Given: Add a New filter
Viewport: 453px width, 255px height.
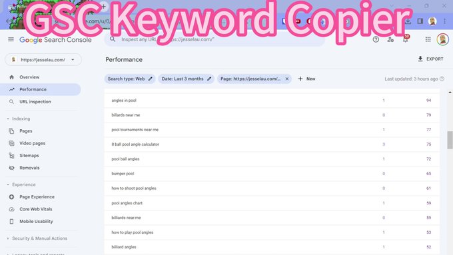Looking at the screenshot, I should pos(306,79).
